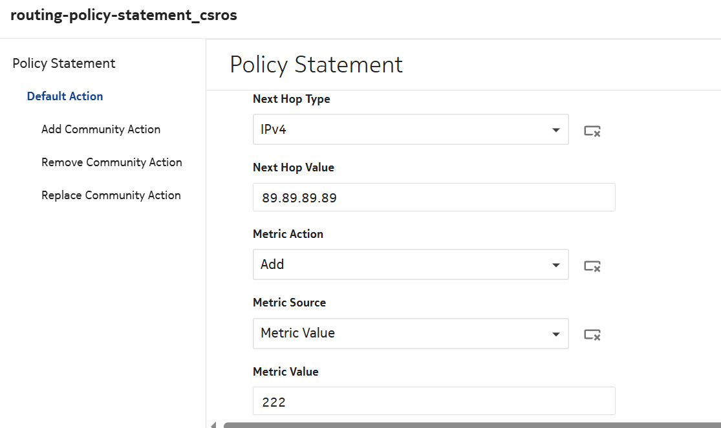721x428 pixels.
Task: Click the caret arrow in Metric Action
Action: tap(555, 265)
